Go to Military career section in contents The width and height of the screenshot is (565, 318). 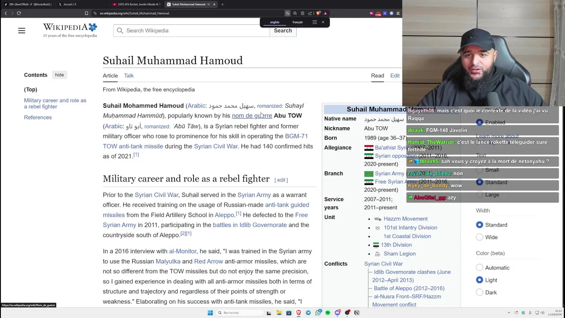click(55, 103)
